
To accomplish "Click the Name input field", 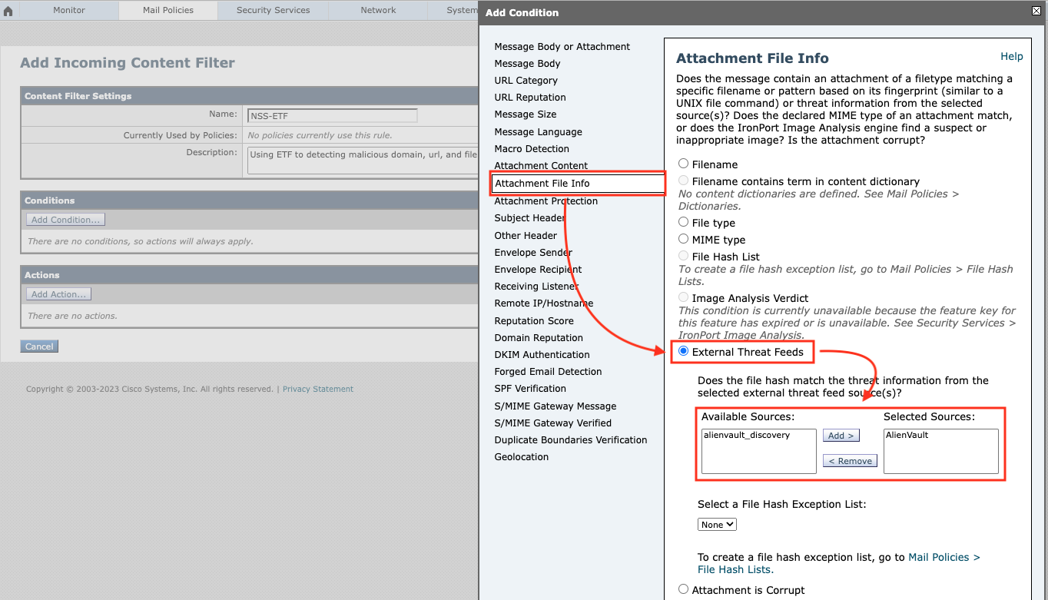I will [332, 115].
